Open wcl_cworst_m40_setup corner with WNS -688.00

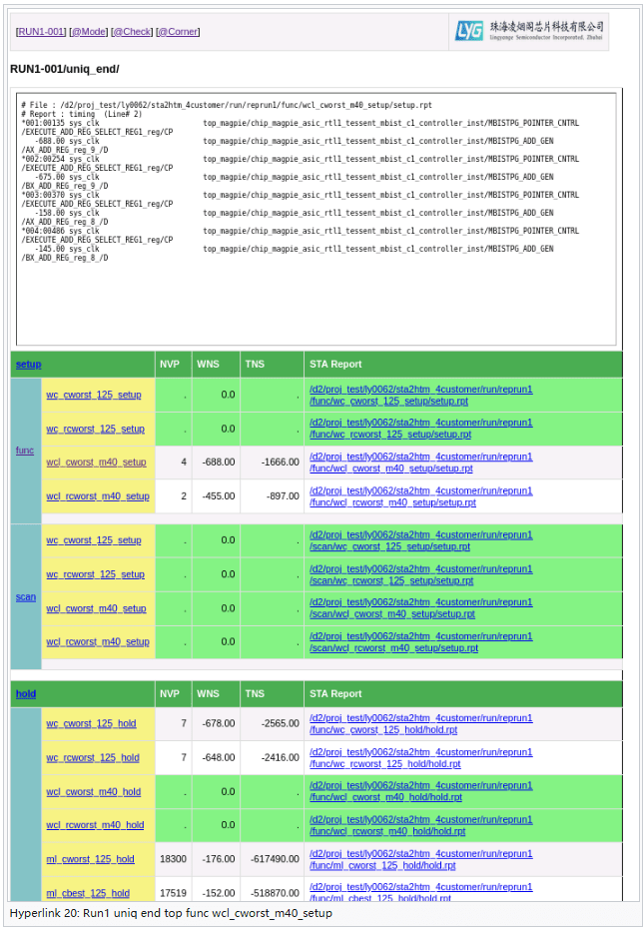tap(96, 463)
